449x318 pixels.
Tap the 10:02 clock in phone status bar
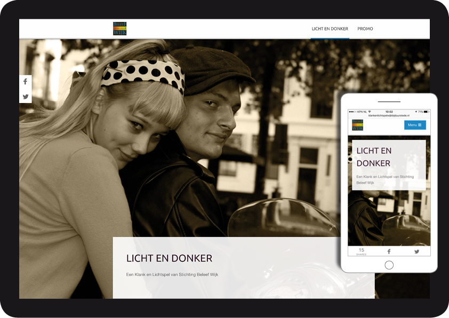pyautogui.click(x=389, y=112)
